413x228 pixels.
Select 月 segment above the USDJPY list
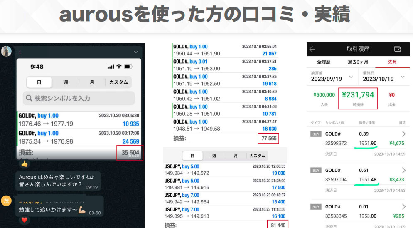tap(236, 156)
